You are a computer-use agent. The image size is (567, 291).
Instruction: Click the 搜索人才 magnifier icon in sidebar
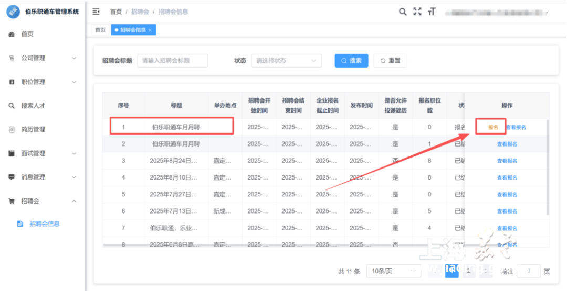pyautogui.click(x=12, y=106)
